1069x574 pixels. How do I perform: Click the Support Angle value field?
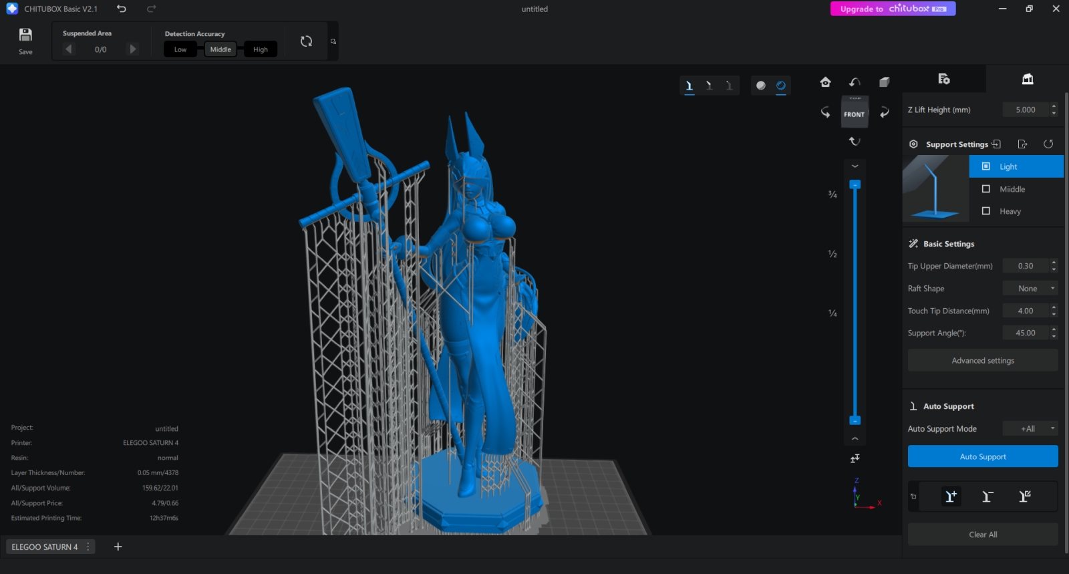1026,333
